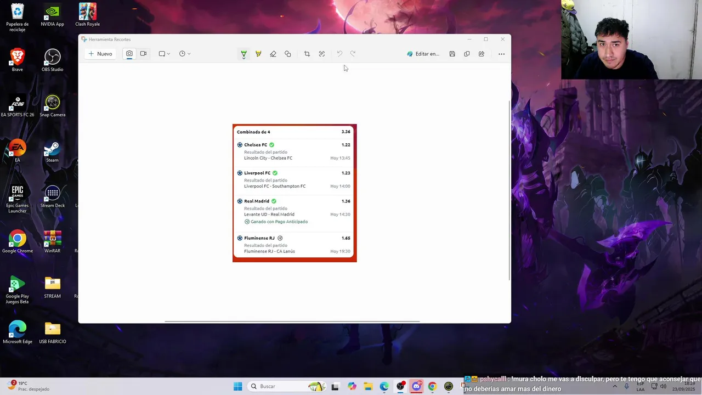702x395 pixels.
Task: Click the undo arrow
Action: [x=339, y=54]
